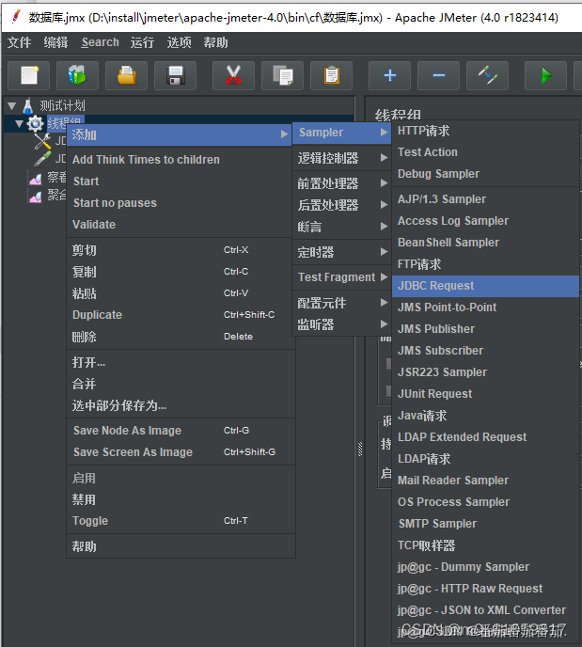
Task: Expand the Test Fragment submenu
Action: pyautogui.click(x=342, y=277)
